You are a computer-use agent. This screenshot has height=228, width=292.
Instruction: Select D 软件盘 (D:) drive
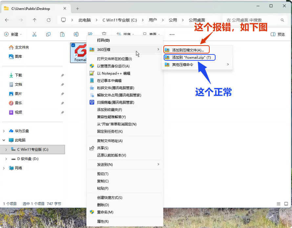25,159
